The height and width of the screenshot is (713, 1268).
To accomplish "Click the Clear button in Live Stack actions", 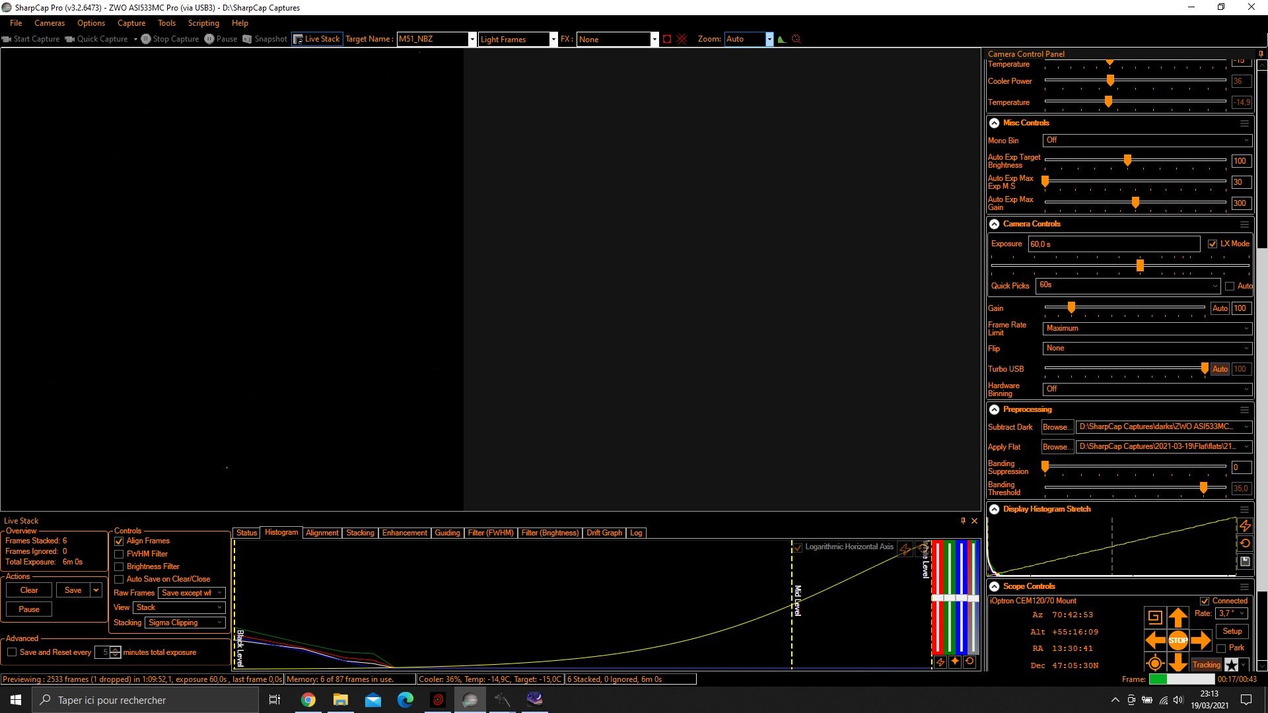I will pos(29,590).
